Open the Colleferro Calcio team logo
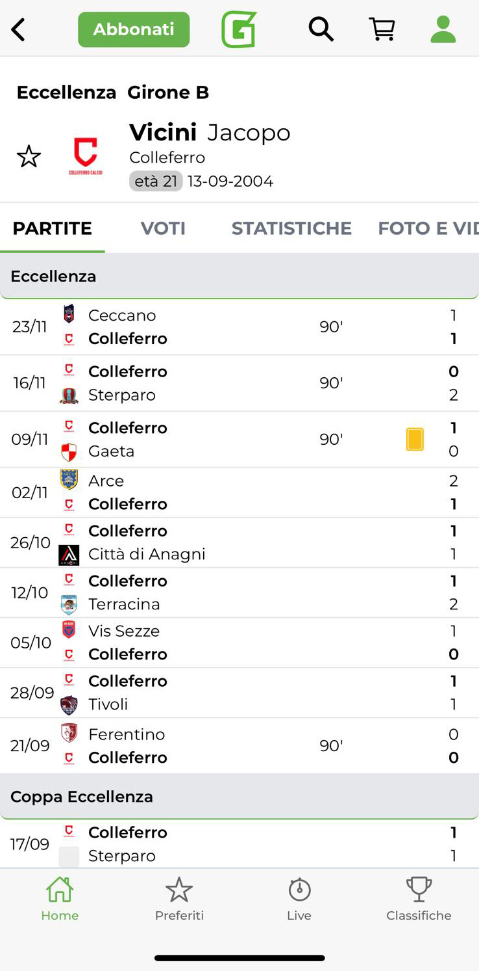Viewport: 479px width, 971px height. click(85, 156)
